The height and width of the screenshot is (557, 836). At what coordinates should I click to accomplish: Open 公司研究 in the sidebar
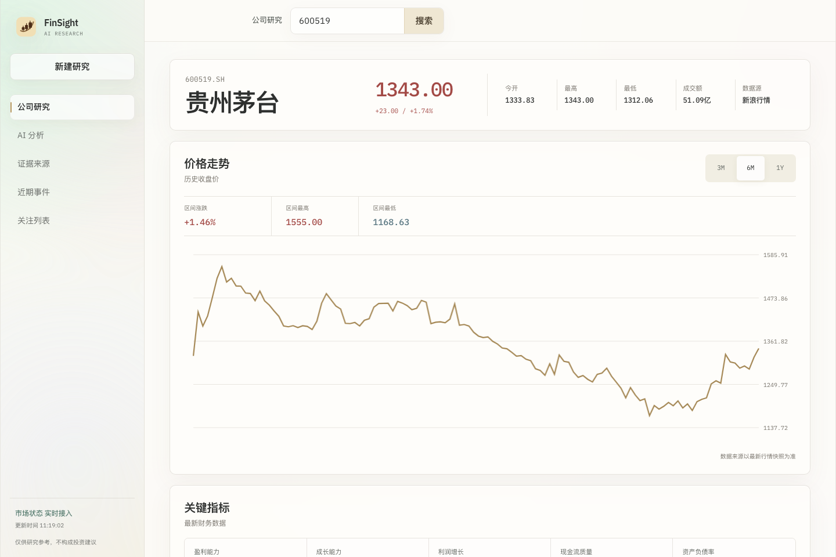point(72,107)
